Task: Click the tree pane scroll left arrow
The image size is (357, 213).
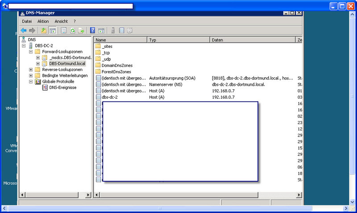Action: tap(22, 195)
